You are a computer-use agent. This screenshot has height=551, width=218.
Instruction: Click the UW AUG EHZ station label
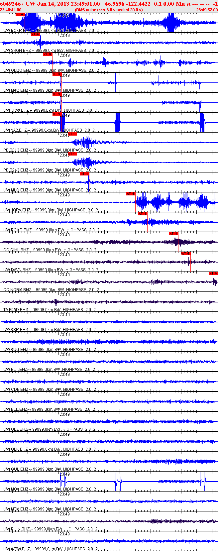(x=16, y=350)
